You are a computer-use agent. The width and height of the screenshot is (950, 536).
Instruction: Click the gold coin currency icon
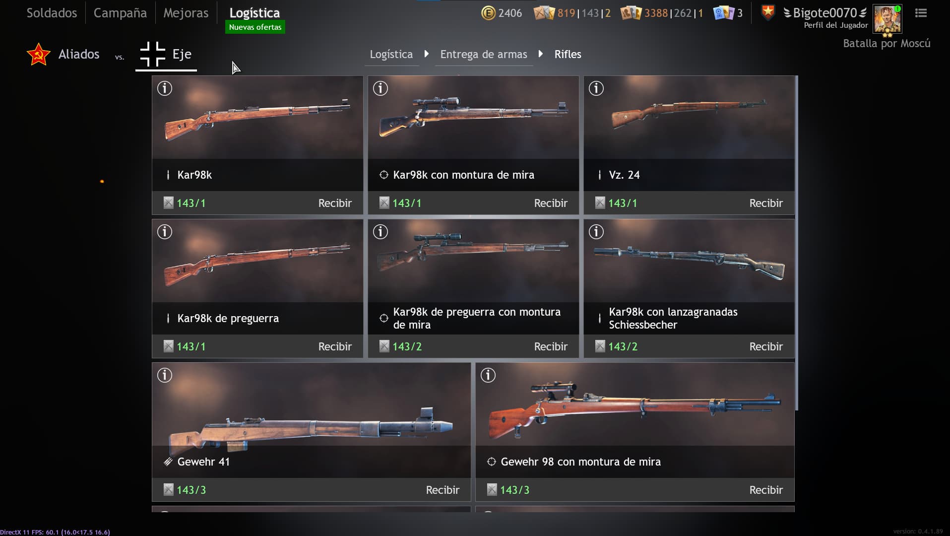point(488,13)
